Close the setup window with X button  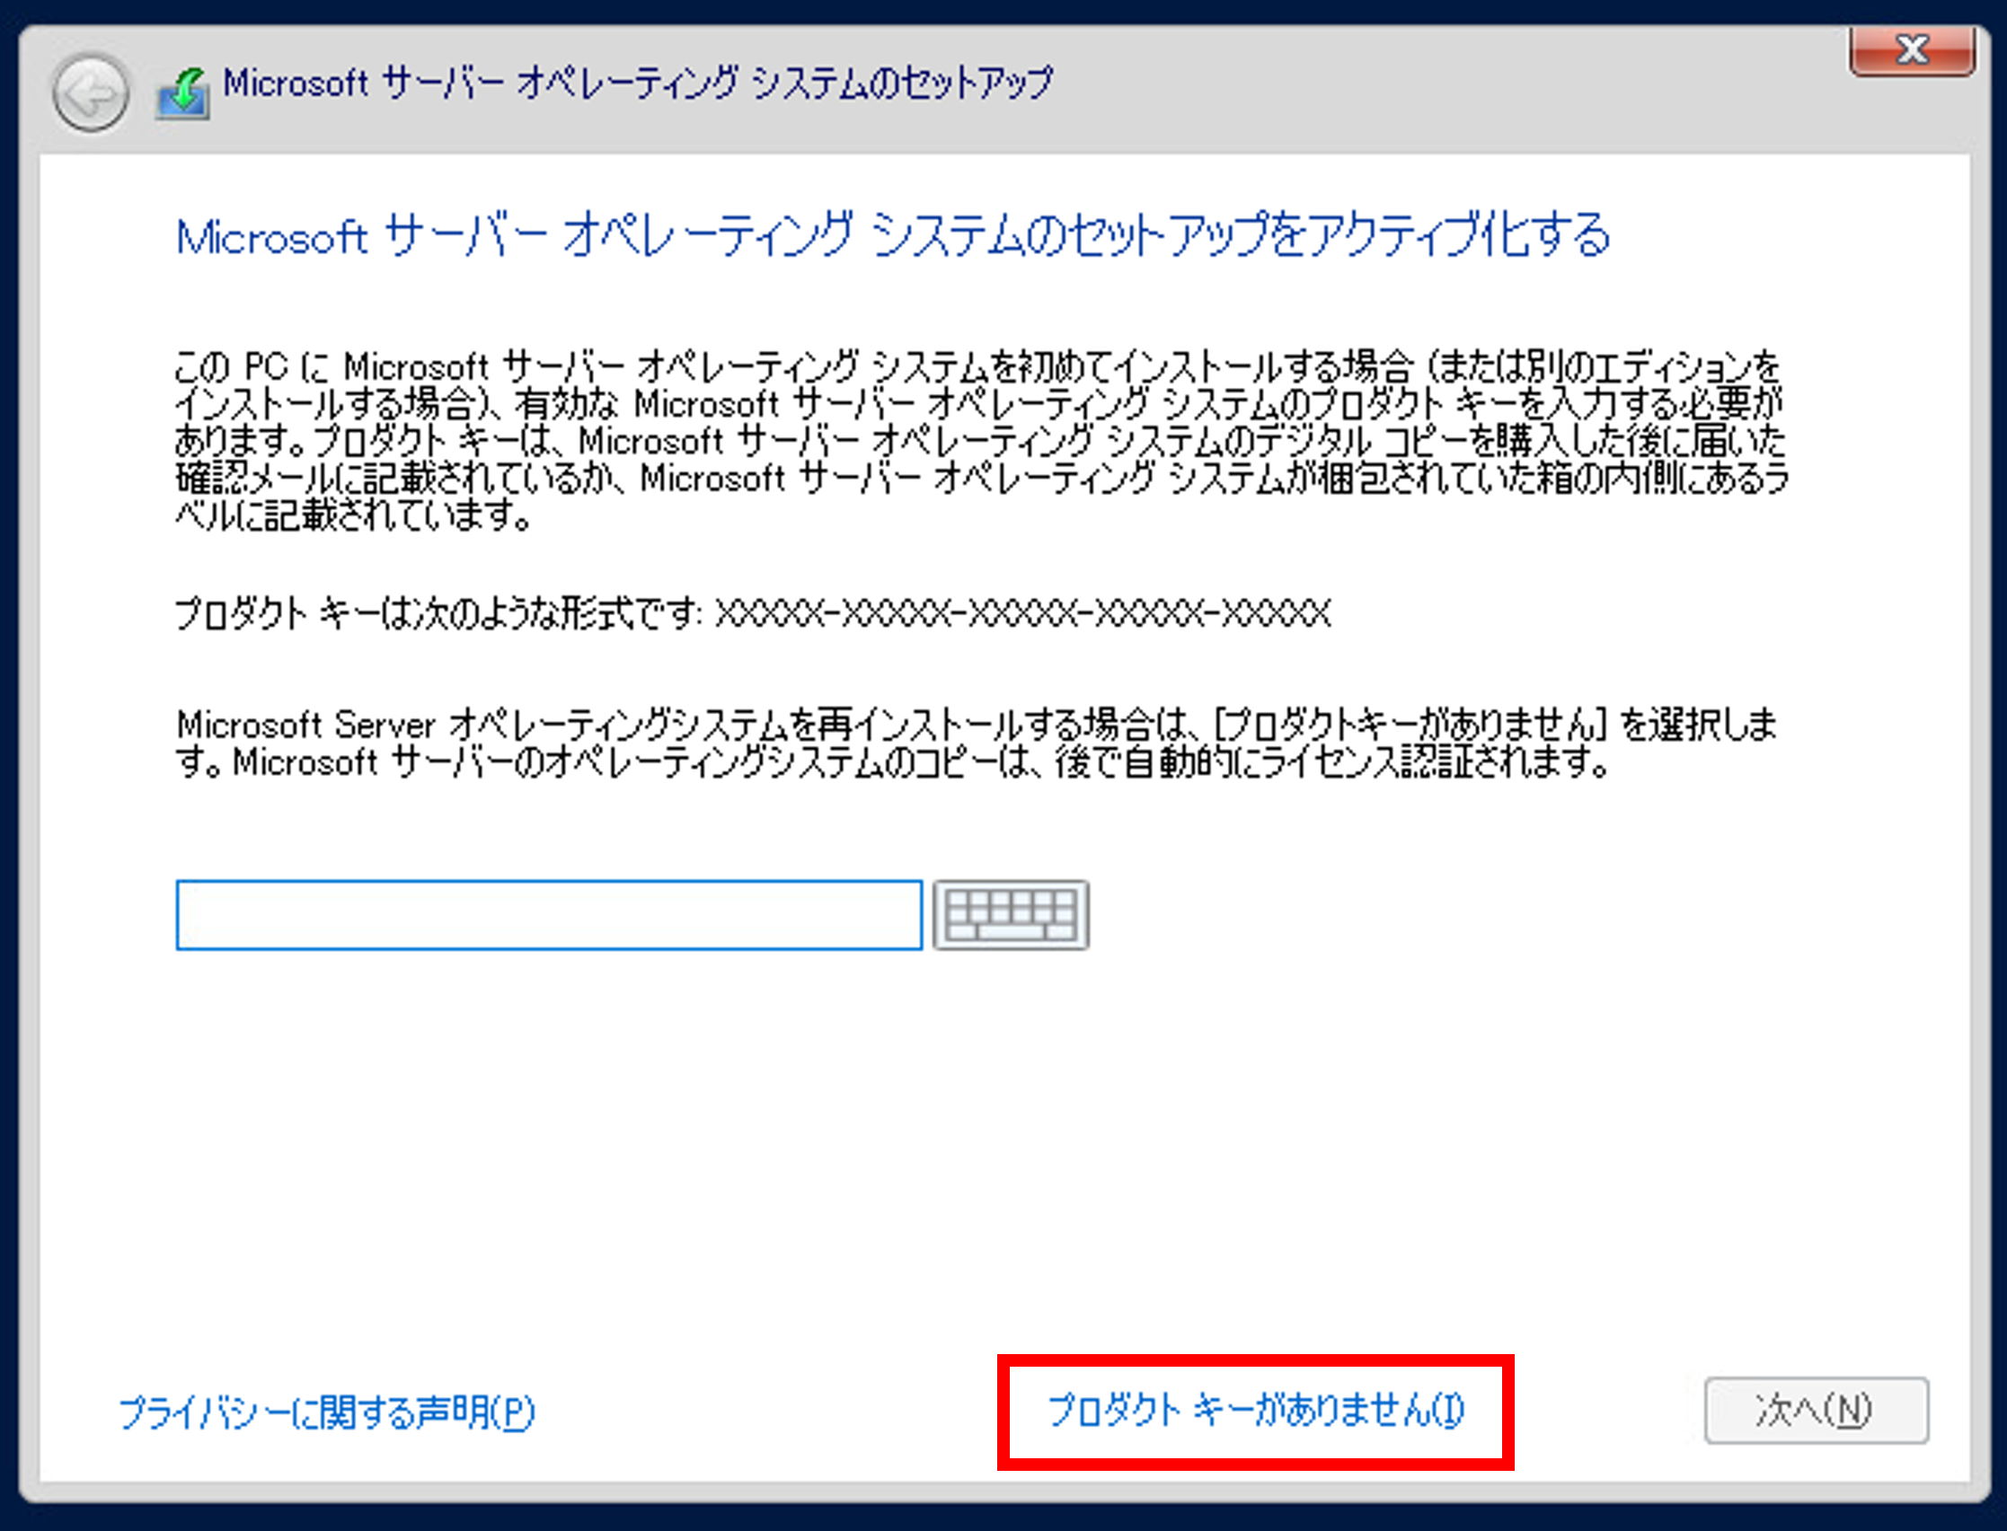coord(1912,50)
